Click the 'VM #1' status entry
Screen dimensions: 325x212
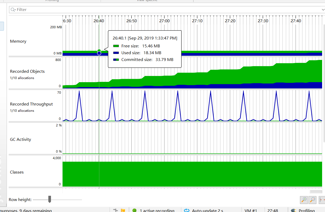(x=251, y=210)
